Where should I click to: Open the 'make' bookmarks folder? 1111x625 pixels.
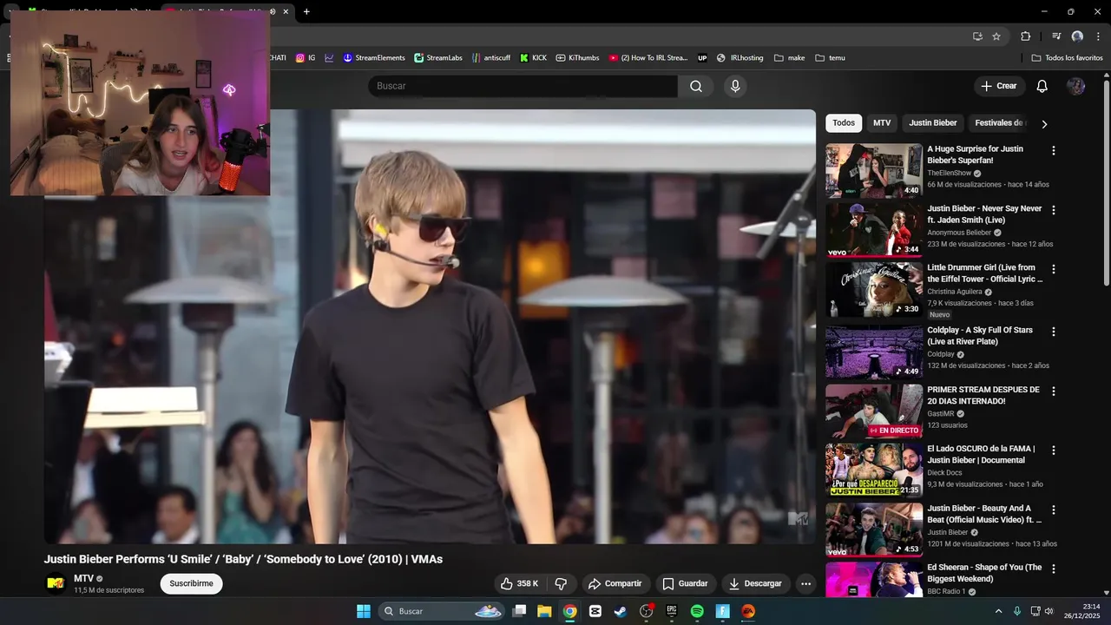pos(789,58)
